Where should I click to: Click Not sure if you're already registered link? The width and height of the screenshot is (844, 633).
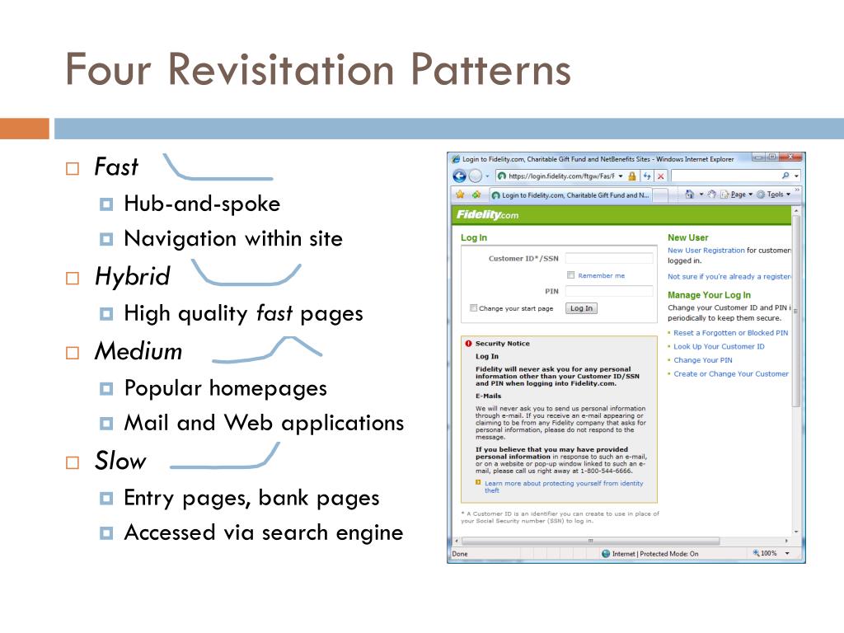729,277
